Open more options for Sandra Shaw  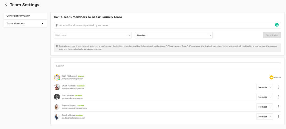point(279,117)
